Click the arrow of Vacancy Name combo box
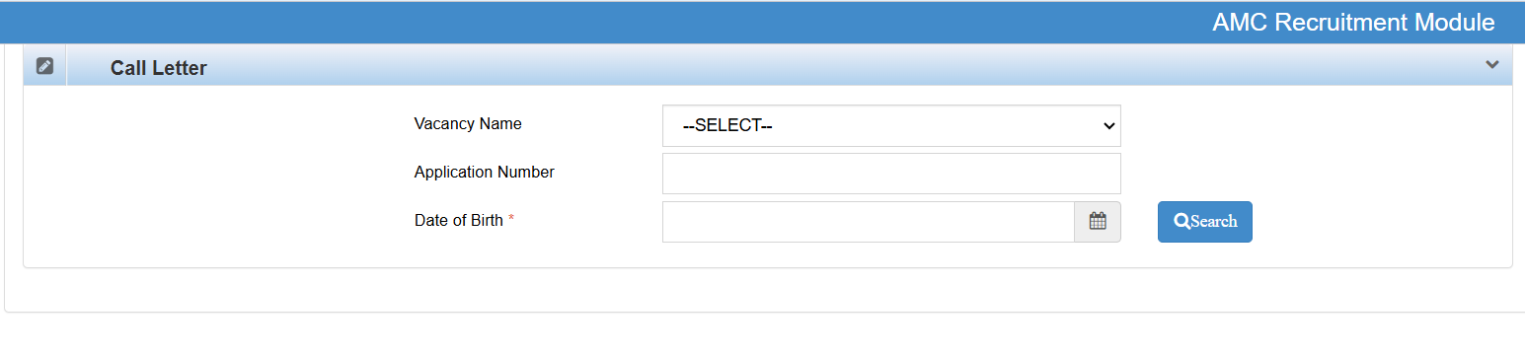 pyautogui.click(x=1108, y=126)
